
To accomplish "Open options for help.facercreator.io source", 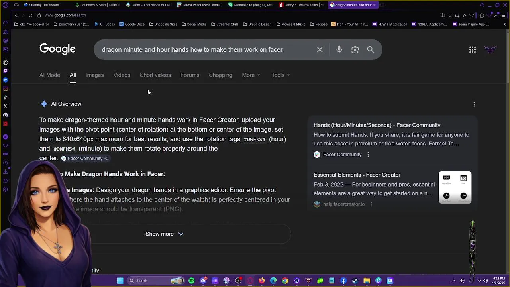I will coord(371,204).
